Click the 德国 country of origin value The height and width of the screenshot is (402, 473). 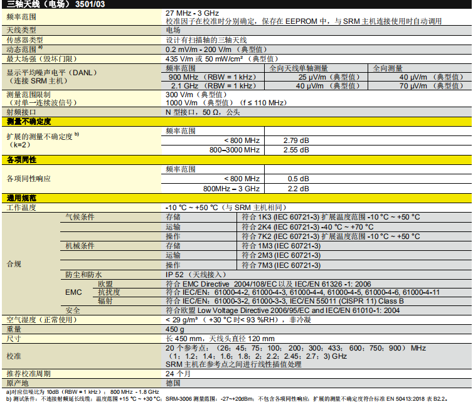tap(173, 383)
